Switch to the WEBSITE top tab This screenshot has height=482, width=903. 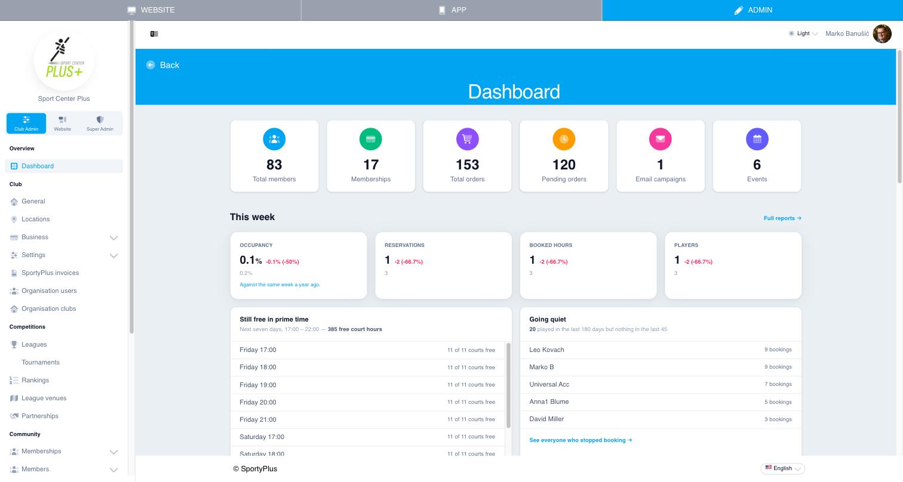click(x=150, y=10)
